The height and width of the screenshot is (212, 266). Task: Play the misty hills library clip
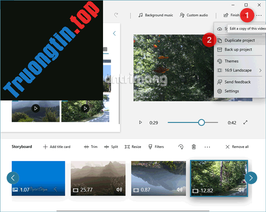coord(36,108)
